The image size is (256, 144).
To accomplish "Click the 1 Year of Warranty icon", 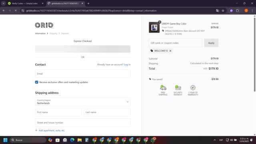I will [x=193, y=88].
